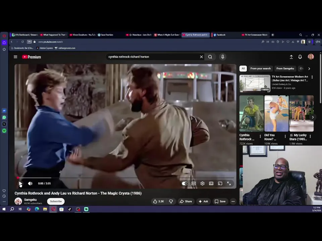Cast video to TV icon
The image size is (322, 241).
tap(220, 183)
